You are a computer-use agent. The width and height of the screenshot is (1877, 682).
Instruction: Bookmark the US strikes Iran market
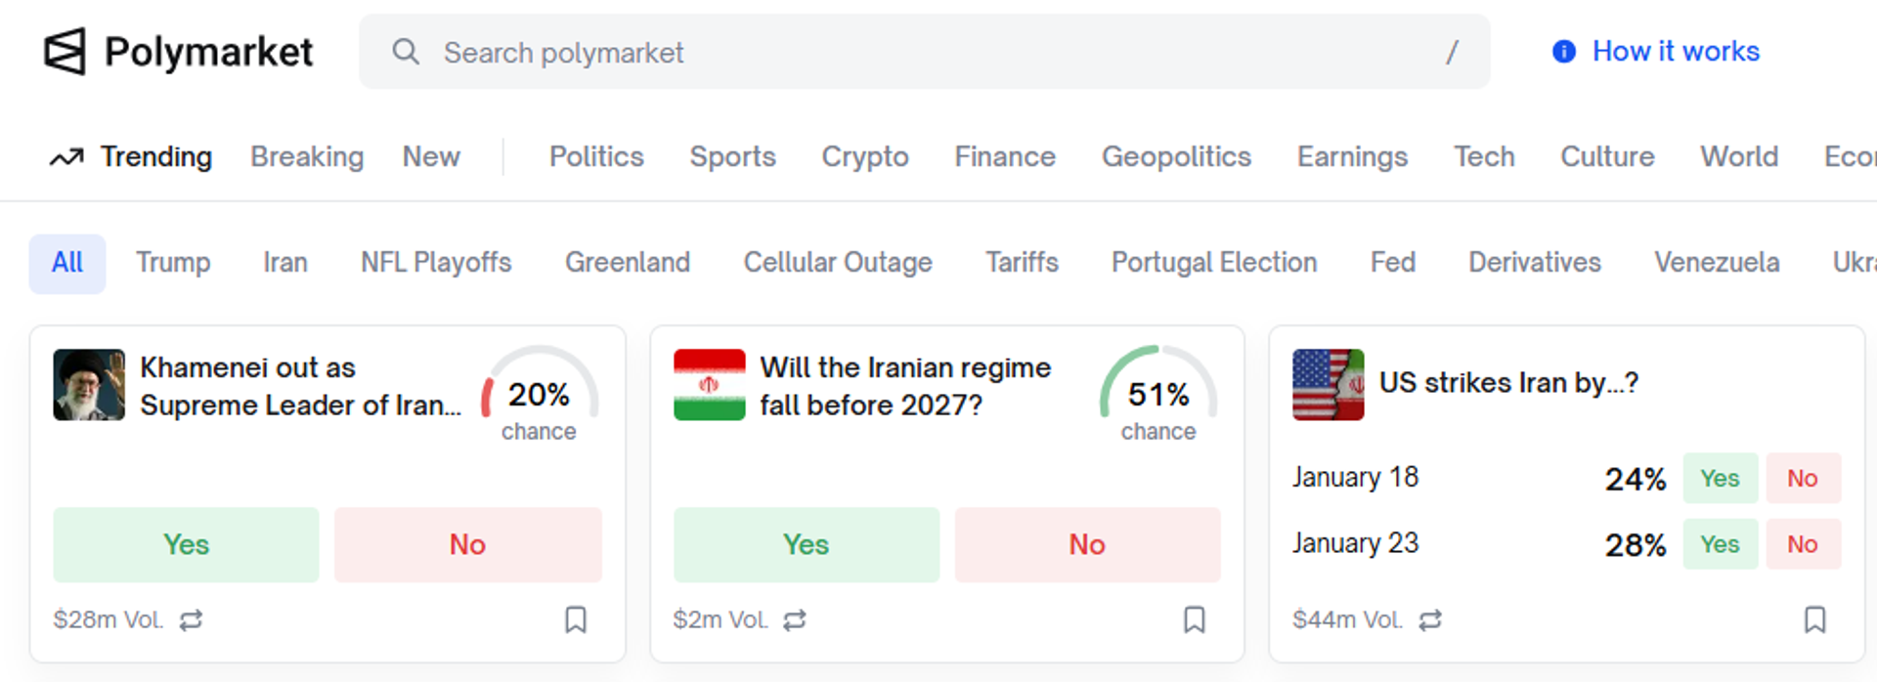[1814, 619]
